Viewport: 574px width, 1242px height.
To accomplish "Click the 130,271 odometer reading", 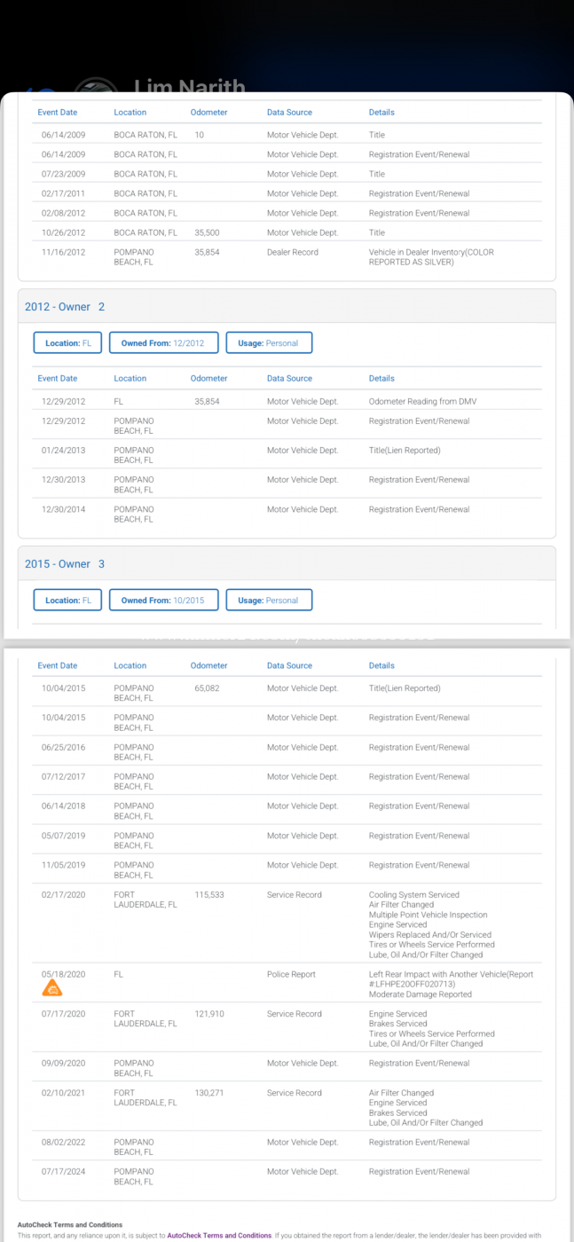I will point(209,1093).
